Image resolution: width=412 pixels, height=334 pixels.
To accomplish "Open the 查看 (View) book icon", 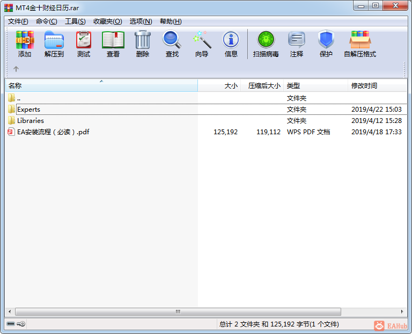I will click(113, 40).
